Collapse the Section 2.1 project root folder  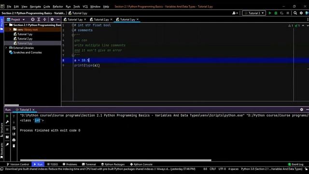pyautogui.click(x=6, y=25)
